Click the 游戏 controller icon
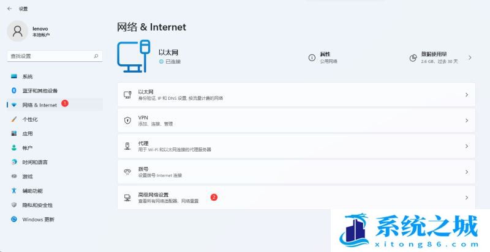This screenshot has height=252, width=490. click(x=13, y=176)
